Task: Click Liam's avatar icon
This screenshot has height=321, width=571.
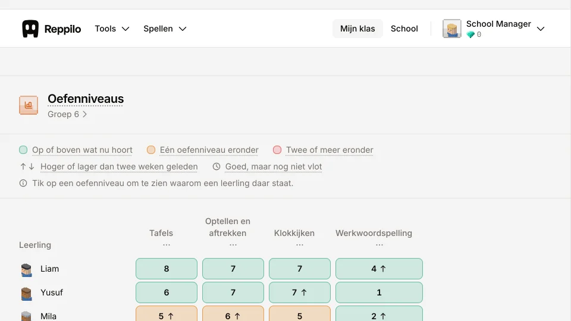Action: click(x=26, y=270)
